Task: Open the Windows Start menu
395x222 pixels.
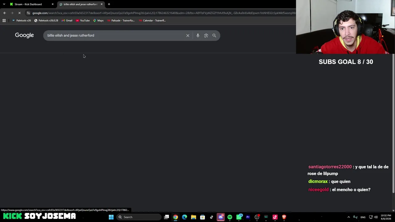Action: click(x=111, y=217)
